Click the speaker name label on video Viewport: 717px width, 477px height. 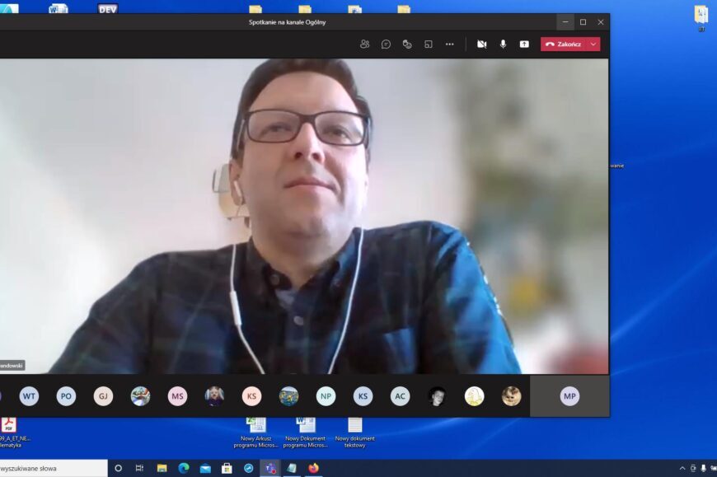click(12, 366)
